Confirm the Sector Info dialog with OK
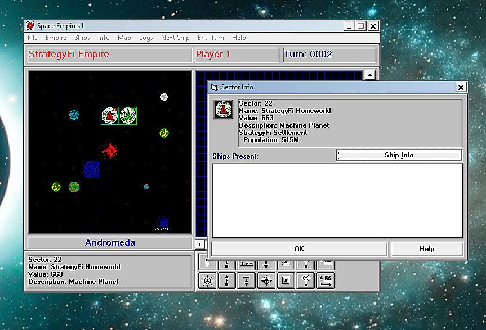Viewport: 486px width, 330px height. [x=299, y=249]
